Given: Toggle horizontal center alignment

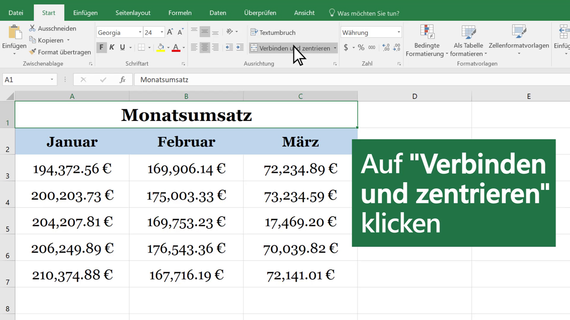Looking at the screenshot, I should (205, 47).
